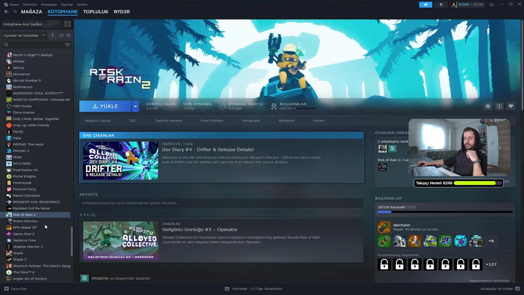This screenshot has height=295, width=524.
Task: Click the +127 locked achievements tile
Action: [491, 264]
